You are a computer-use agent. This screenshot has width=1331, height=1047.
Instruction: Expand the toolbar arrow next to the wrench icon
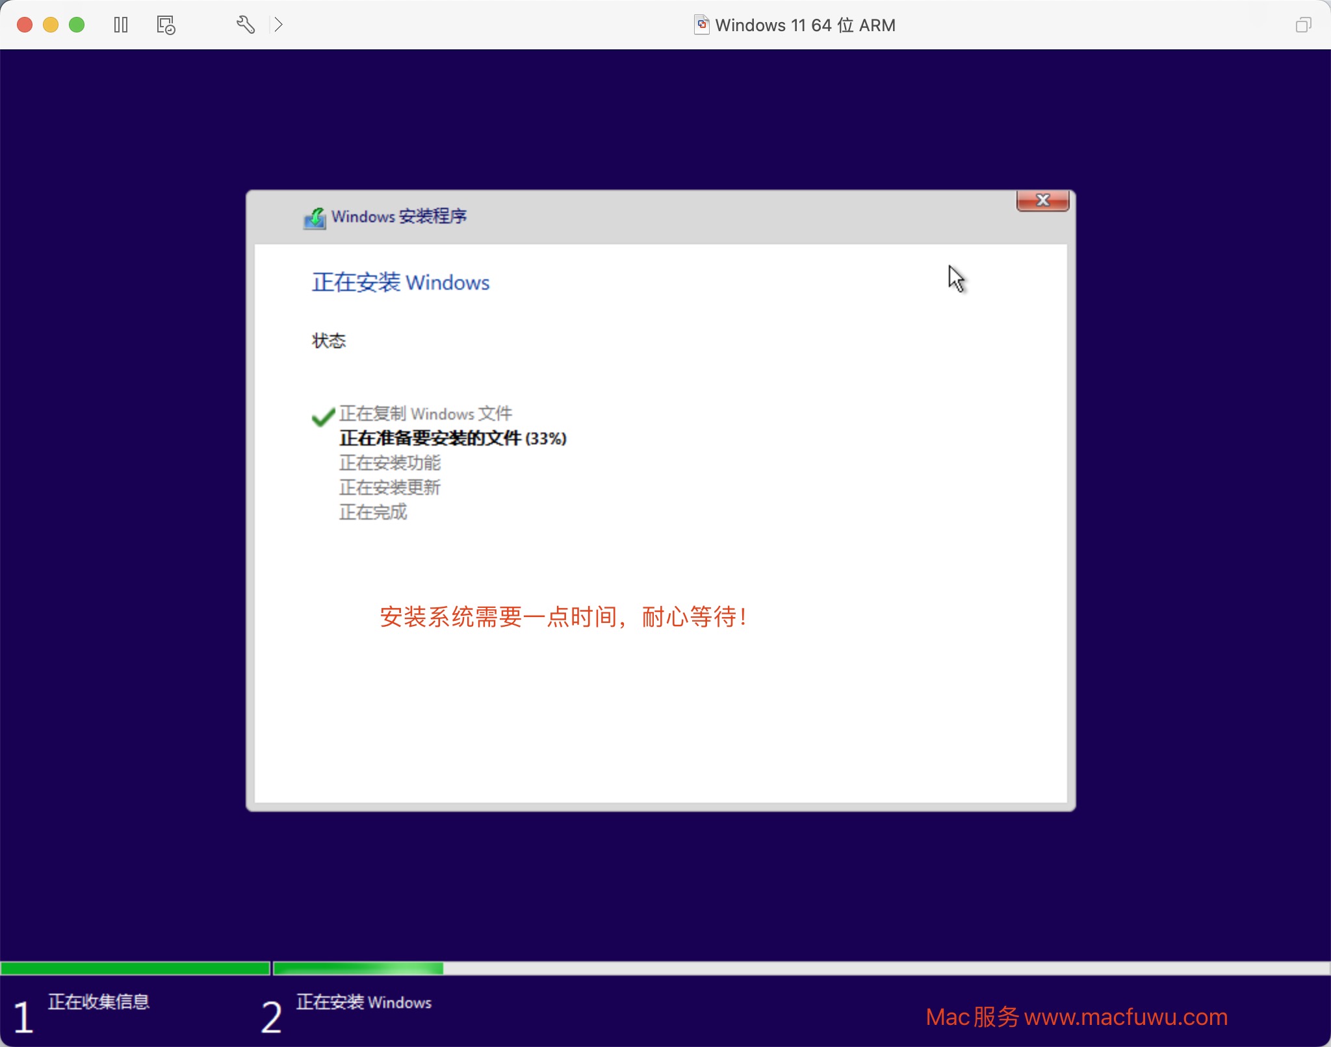tap(278, 25)
